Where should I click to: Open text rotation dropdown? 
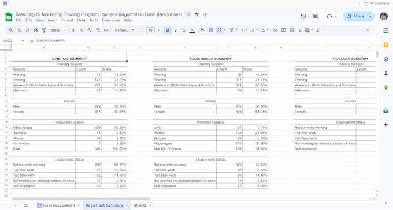tap(265, 30)
